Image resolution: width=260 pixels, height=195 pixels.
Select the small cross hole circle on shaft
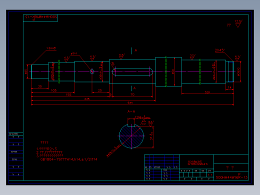[92, 71]
